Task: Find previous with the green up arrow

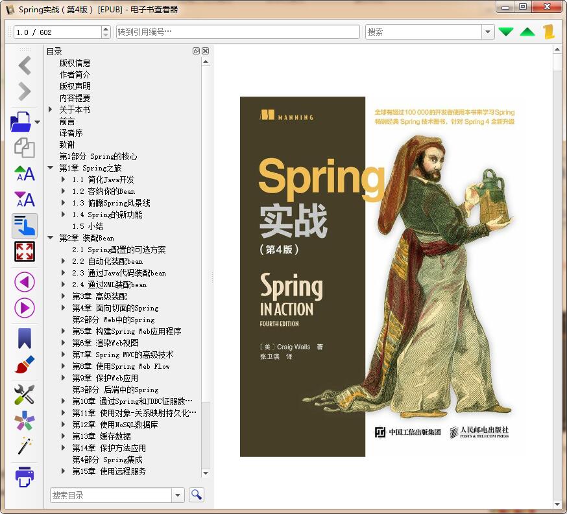Action: point(527,32)
